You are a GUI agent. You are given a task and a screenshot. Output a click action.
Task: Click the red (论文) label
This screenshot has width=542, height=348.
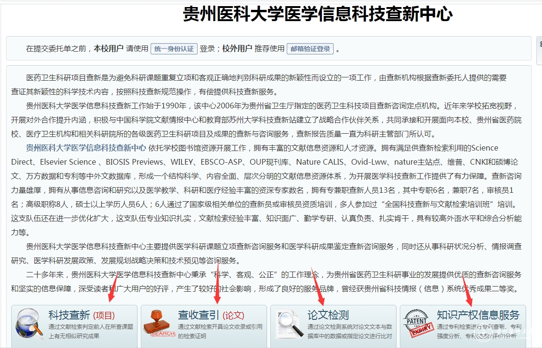(233, 315)
